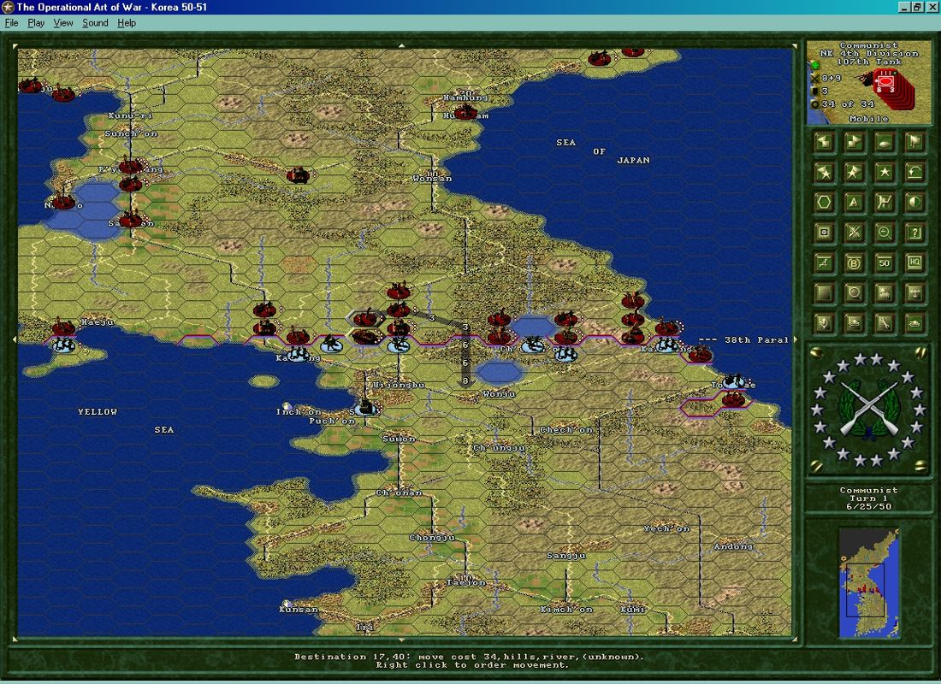Click the zoom out magnifier button

point(885,233)
